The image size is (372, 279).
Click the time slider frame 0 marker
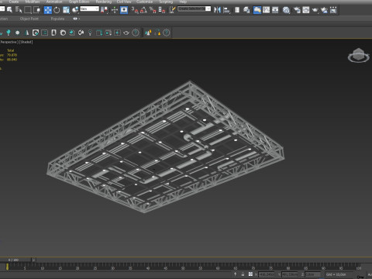[x=7, y=267]
